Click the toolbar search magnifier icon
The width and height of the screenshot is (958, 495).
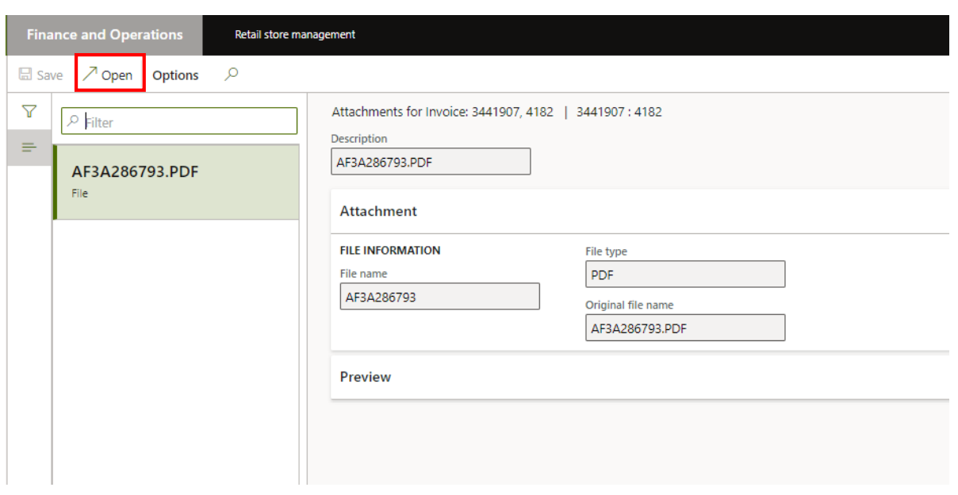click(x=231, y=75)
